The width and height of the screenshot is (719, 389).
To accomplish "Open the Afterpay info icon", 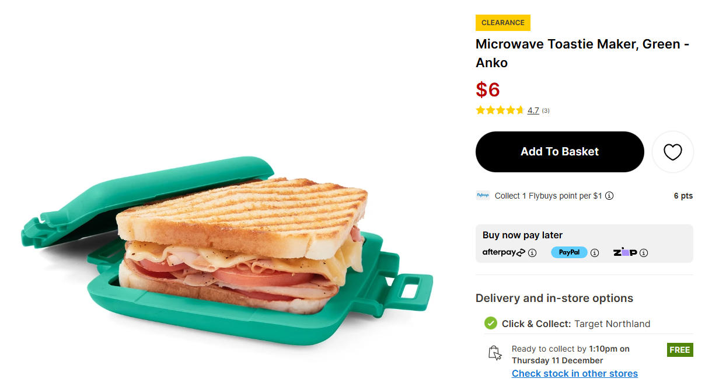I will [532, 253].
